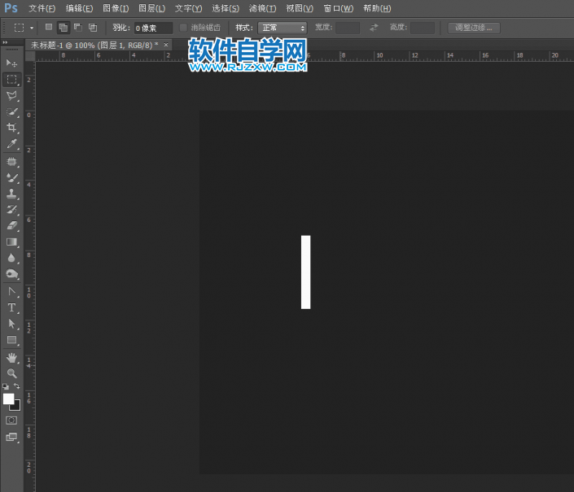Select the Quick Selection tool
Image resolution: width=574 pixels, height=492 pixels.
click(x=11, y=111)
